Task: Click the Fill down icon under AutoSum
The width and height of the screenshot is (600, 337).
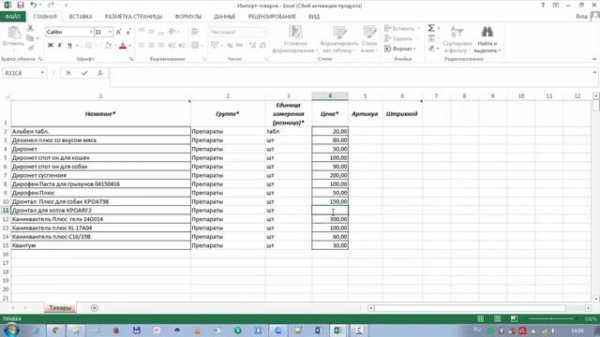Action: tap(431, 38)
